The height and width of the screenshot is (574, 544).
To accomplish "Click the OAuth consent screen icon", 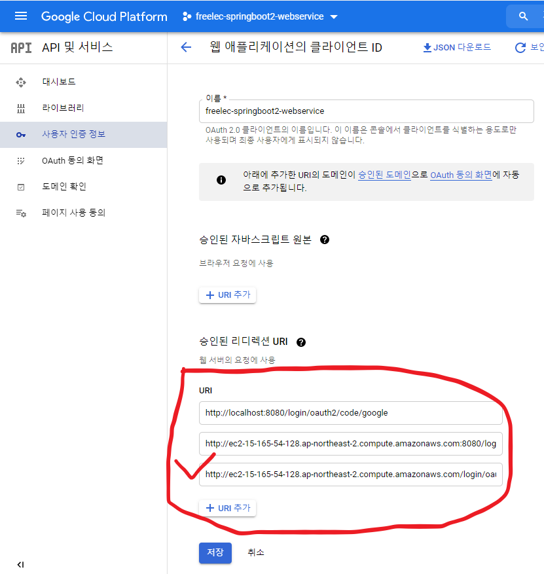I will tap(21, 161).
